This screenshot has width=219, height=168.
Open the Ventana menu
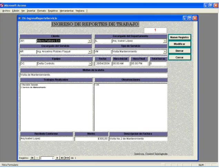(80, 11)
